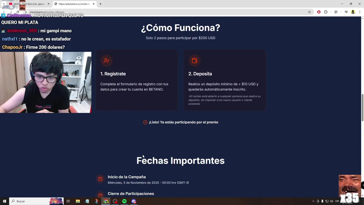Screen dimensions: 364x205
Task: Show hidden system tray icons
Action: tap(313, 201)
